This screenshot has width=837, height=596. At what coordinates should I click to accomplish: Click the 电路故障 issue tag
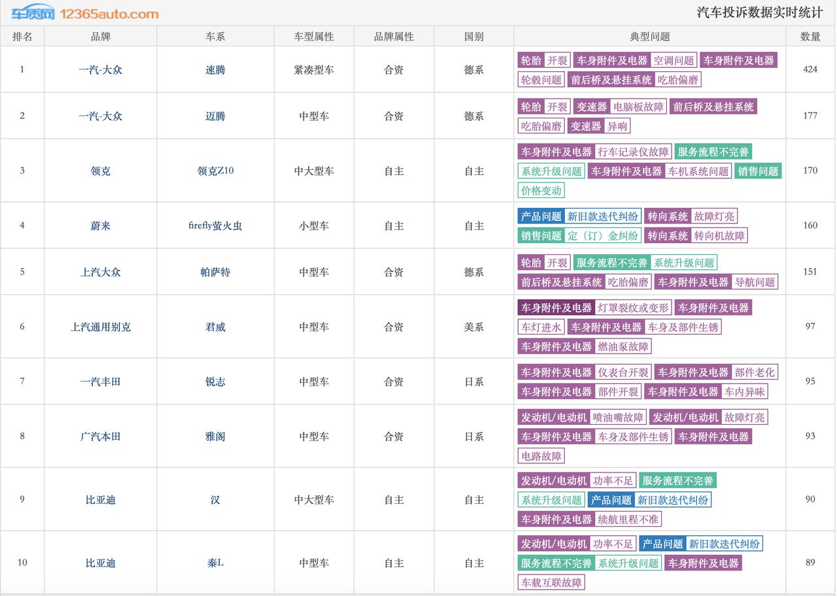coord(541,455)
